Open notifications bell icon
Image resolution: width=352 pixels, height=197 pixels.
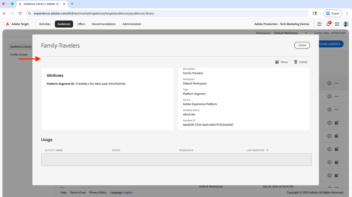[328, 24]
